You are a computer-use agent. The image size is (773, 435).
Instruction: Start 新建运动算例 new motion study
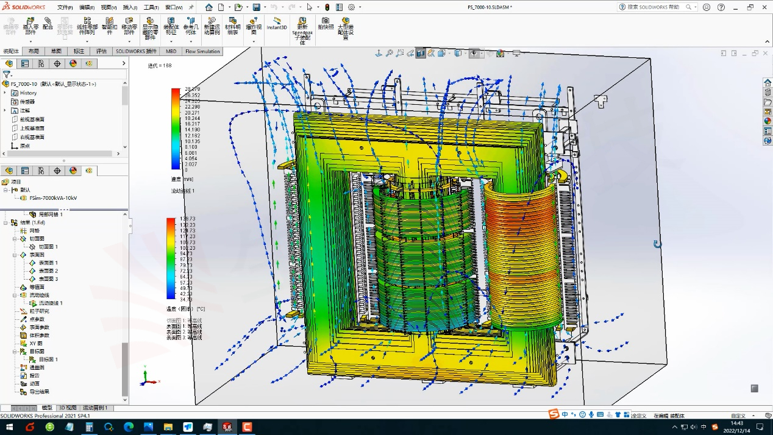click(212, 26)
